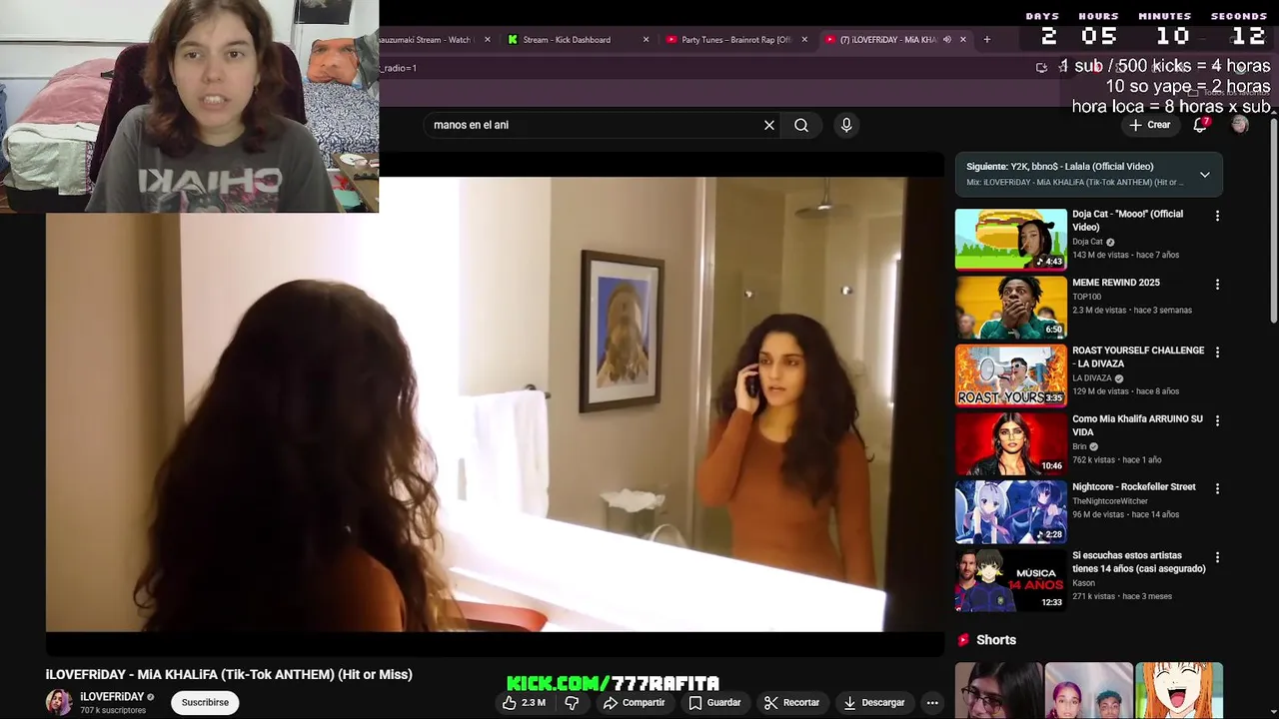Viewport: 1279px width, 719px height.
Task: Open account avatar menu
Action: [x=1240, y=125]
